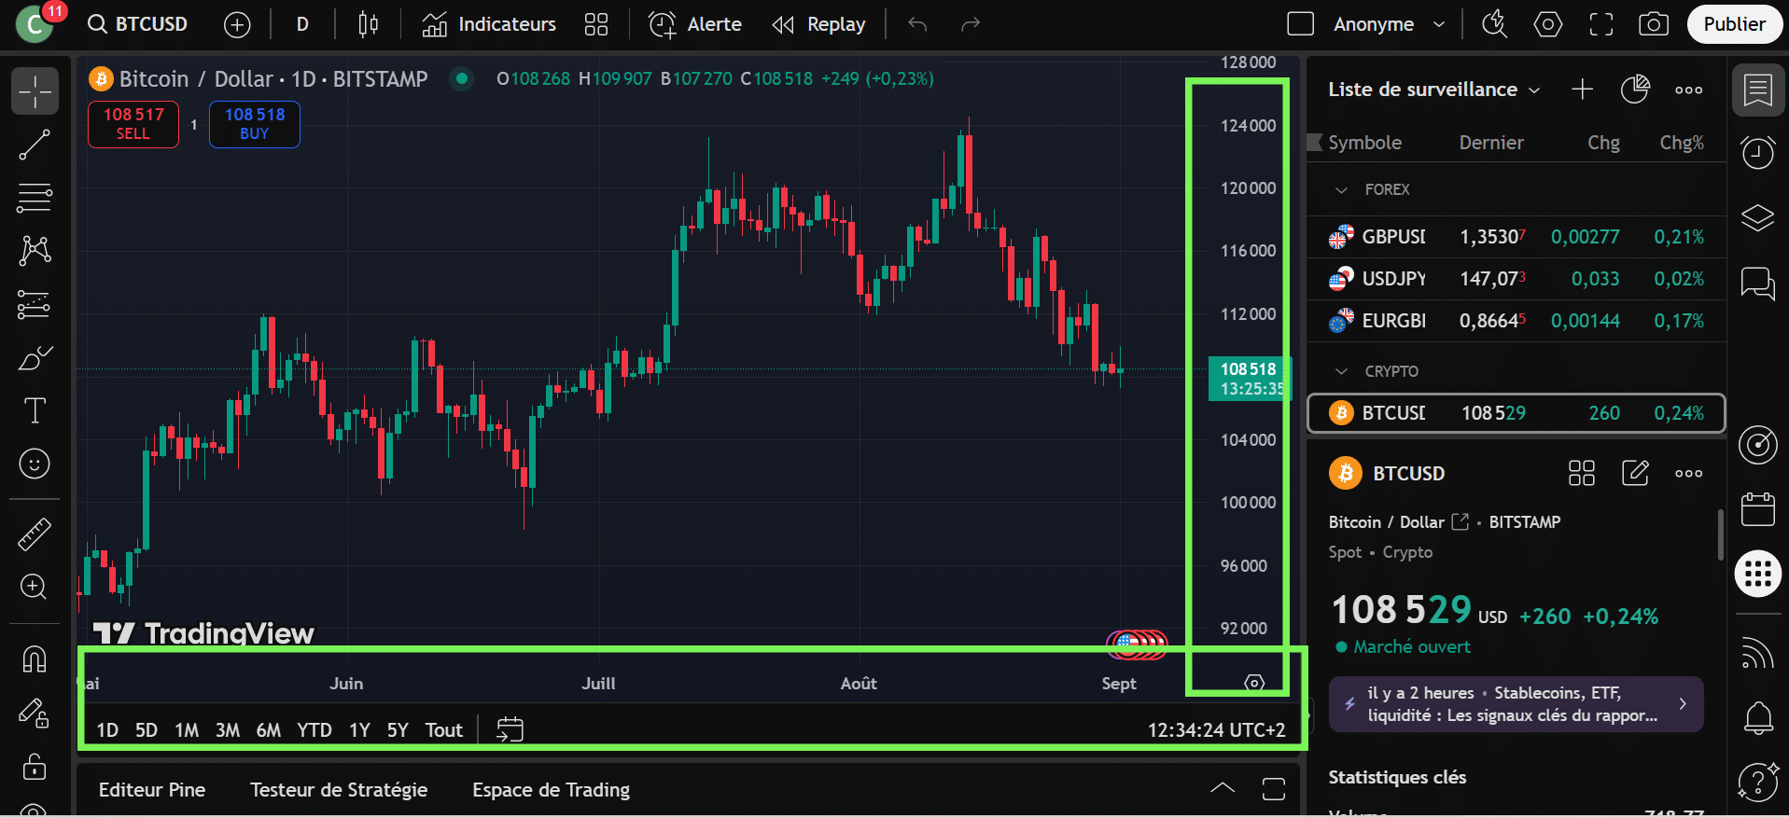Screen dimensions: 1789x818
Task: Select the ruler measure tool
Action: pos(35,534)
